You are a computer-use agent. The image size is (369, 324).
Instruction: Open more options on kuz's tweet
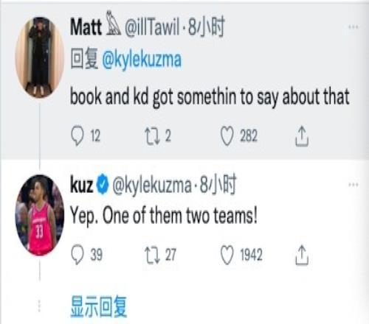point(354,185)
